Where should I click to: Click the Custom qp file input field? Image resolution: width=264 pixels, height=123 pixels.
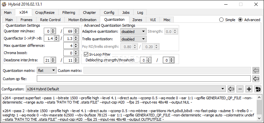pos(144,78)
